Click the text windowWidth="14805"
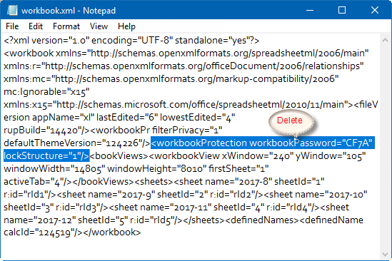392x261 pixels. point(54,168)
